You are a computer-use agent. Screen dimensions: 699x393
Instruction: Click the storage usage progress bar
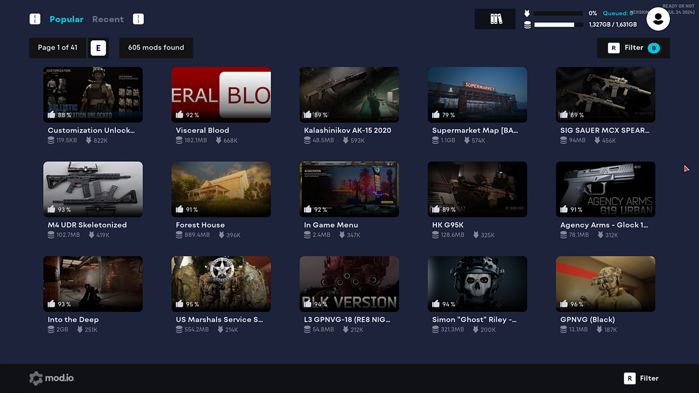pyautogui.click(x=558, y=25)
